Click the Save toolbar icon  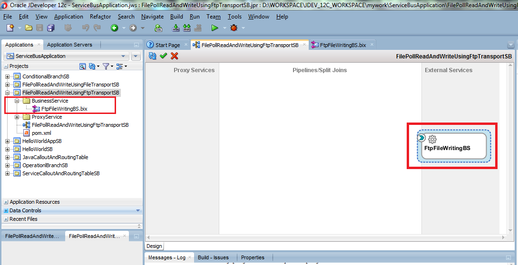click(39, 28)
